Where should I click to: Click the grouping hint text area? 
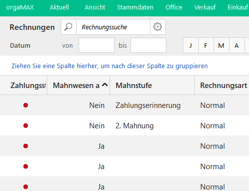110,66
